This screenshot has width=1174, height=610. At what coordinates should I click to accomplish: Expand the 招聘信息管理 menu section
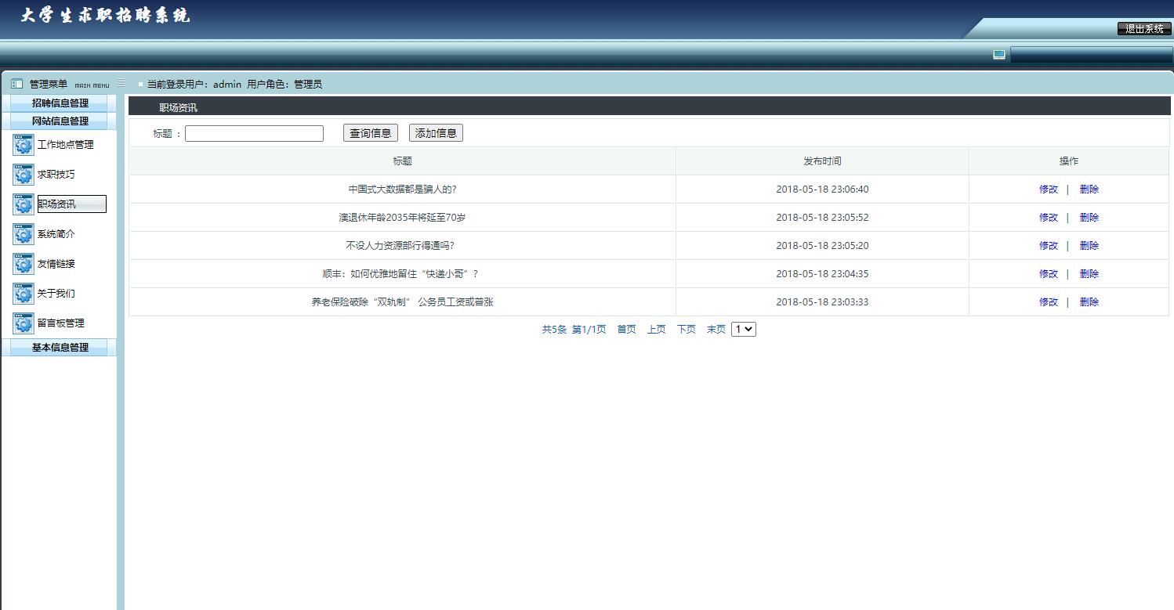pos(60,103)
